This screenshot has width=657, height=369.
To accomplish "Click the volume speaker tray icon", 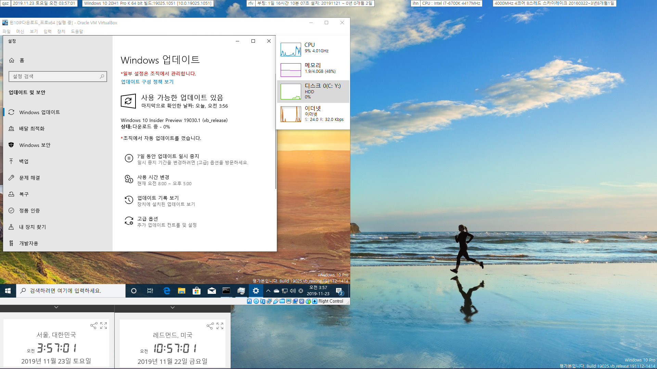I will click(x=293, y=291).
